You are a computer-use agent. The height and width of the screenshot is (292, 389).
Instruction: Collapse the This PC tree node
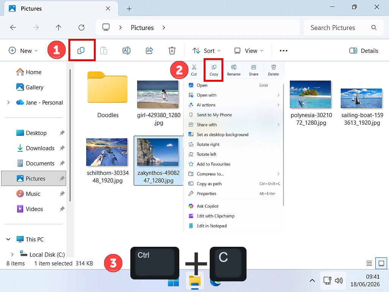click(x=8, y=240)
